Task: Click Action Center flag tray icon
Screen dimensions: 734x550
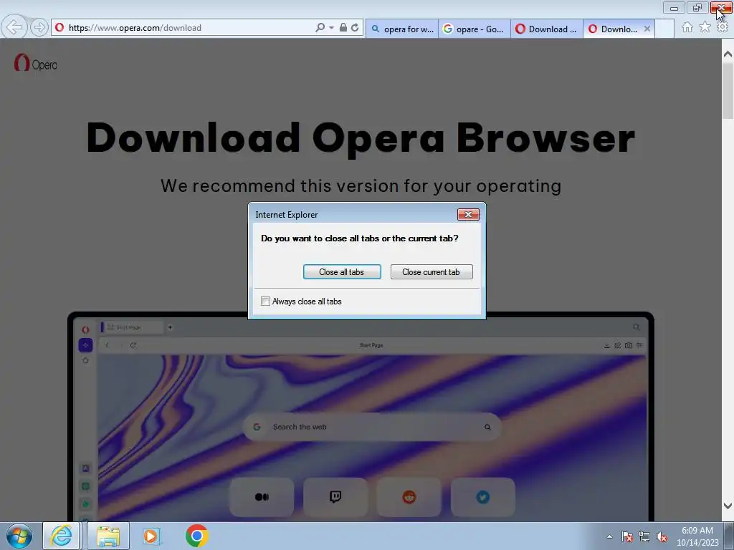Action: (627, 536)
